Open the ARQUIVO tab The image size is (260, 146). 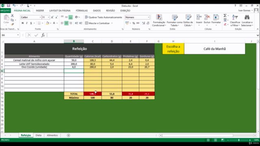tap(5, 11)
